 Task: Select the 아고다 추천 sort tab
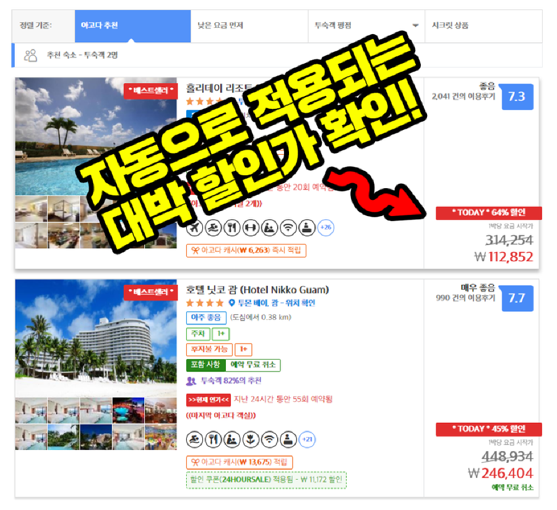[133, 26]
